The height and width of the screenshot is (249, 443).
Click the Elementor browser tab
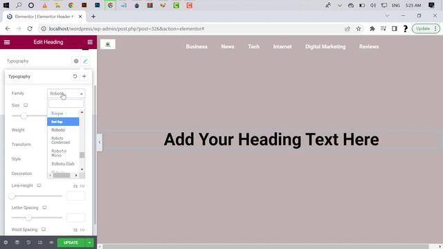pyautogui.click(x=44, y=17)
